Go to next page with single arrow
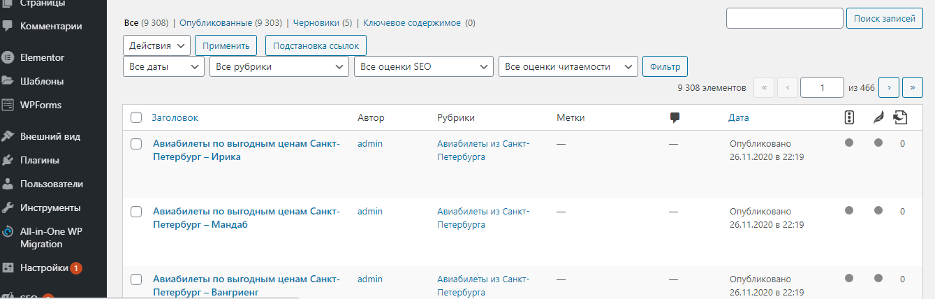 tap(888, 87)
